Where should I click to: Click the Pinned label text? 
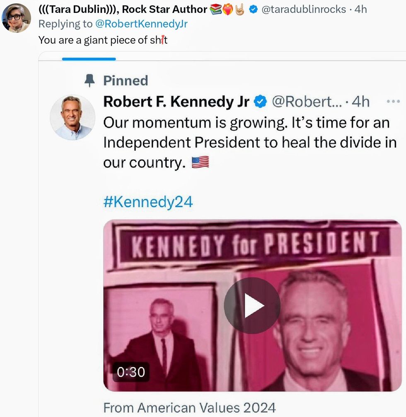tap(126, 80)
